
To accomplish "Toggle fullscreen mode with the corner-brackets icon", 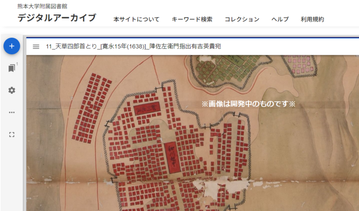I will tap(12, 134).
